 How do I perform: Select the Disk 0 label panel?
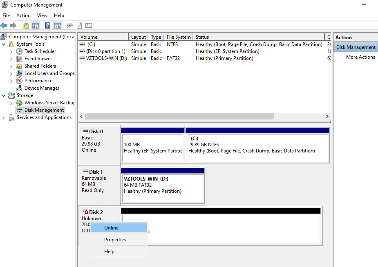[x=99, y=145]
